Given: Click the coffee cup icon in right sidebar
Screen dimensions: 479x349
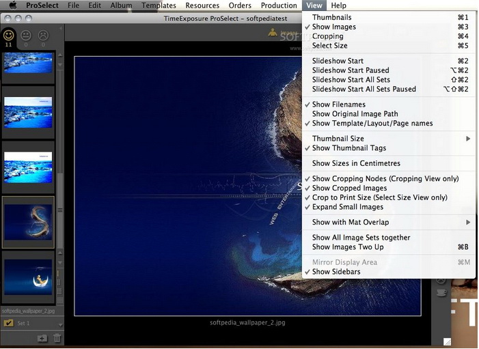Looking at the screenshot, I should click(x=441, y=292).
